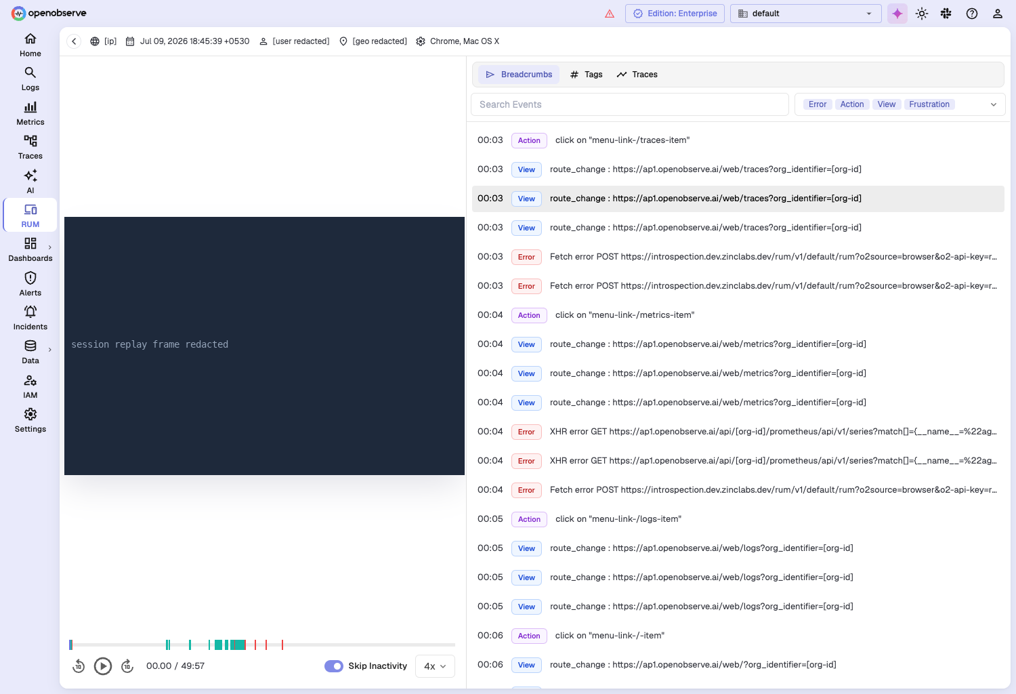The image size is (1016, 694).
Task: Click the Chrome, Mac OS X browser info
Action: [458, 41]
